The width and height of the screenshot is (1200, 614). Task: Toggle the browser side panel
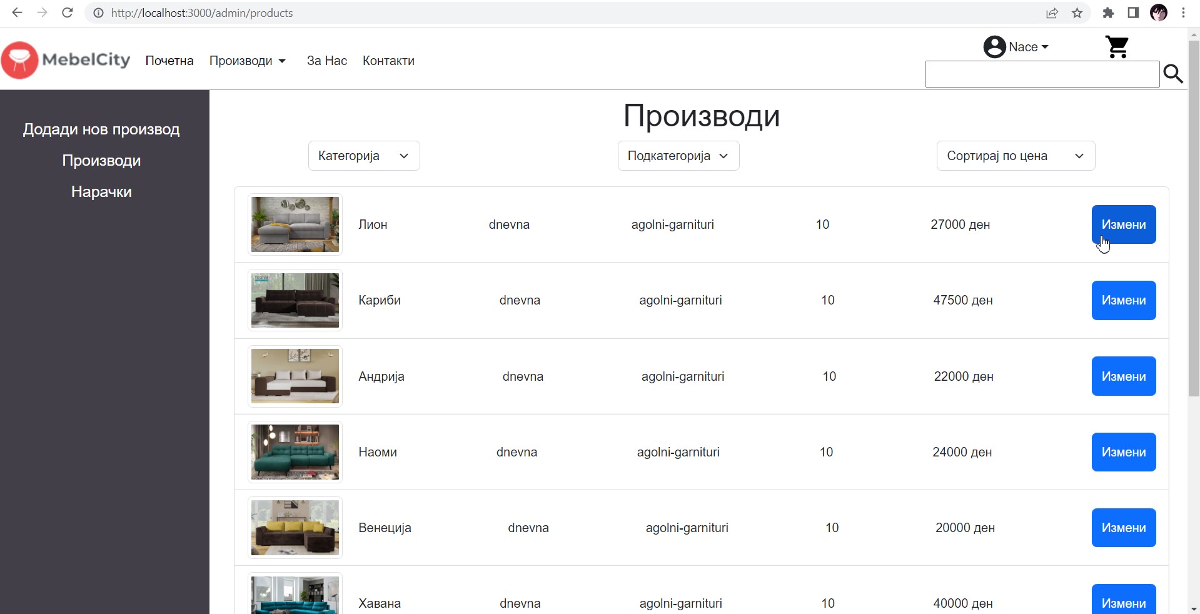point(1132,13)
